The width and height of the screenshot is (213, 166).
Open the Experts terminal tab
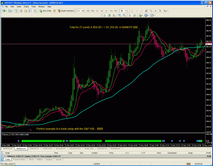tap(49, 160)
